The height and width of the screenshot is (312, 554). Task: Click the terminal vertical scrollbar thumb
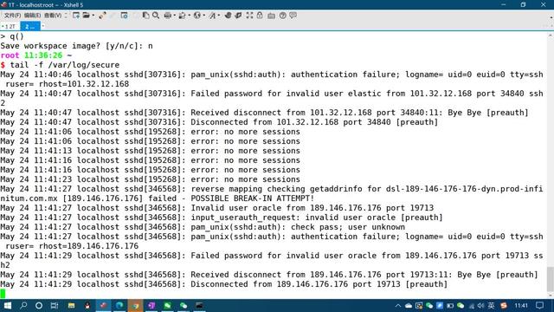(551, 279)
